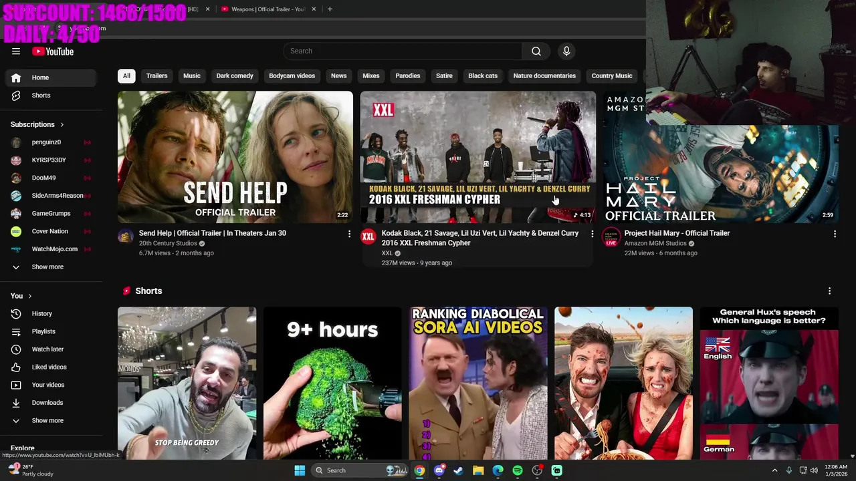
Task: Open the YouTube hamburger guide menu
Action: 16,51
